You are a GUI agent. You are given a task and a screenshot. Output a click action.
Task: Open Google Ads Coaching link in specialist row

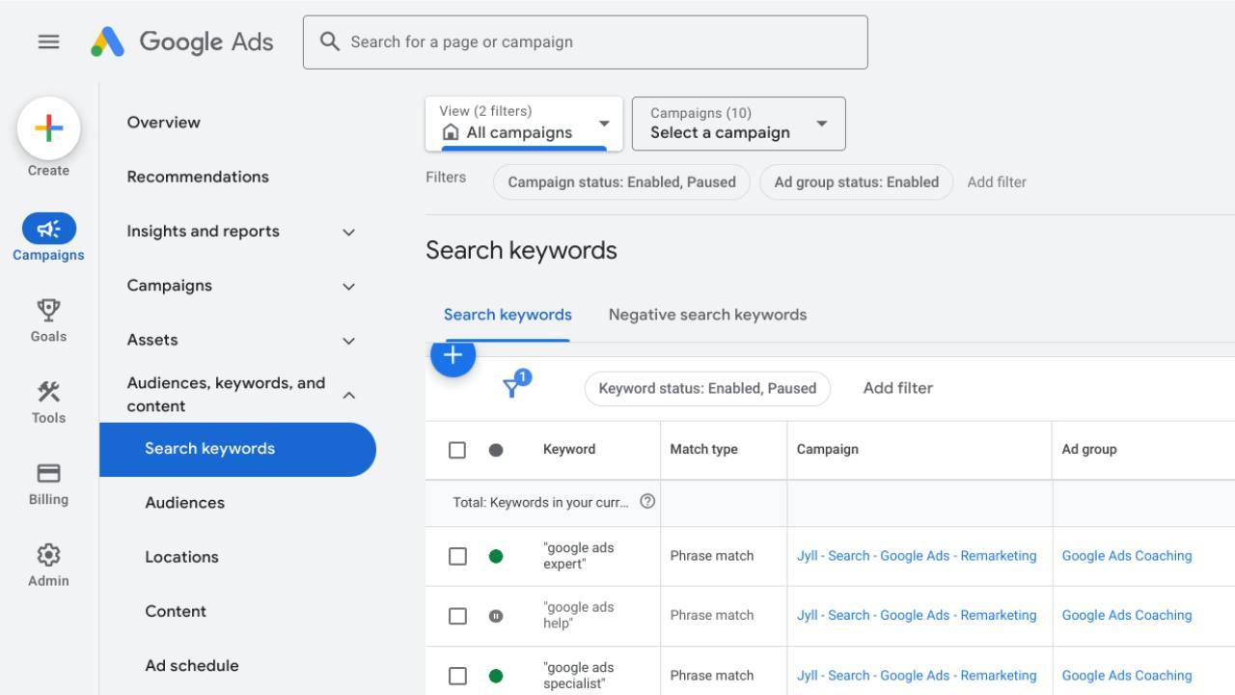click(1127, 676)
